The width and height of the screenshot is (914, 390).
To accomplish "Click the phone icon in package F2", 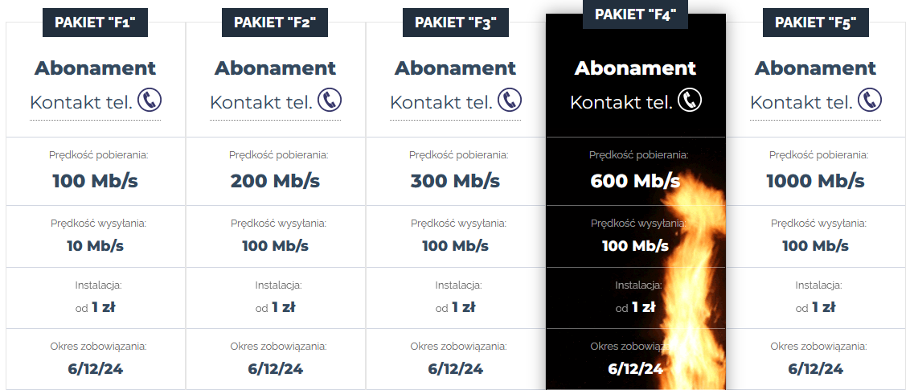I will click(x=330, y=101).
